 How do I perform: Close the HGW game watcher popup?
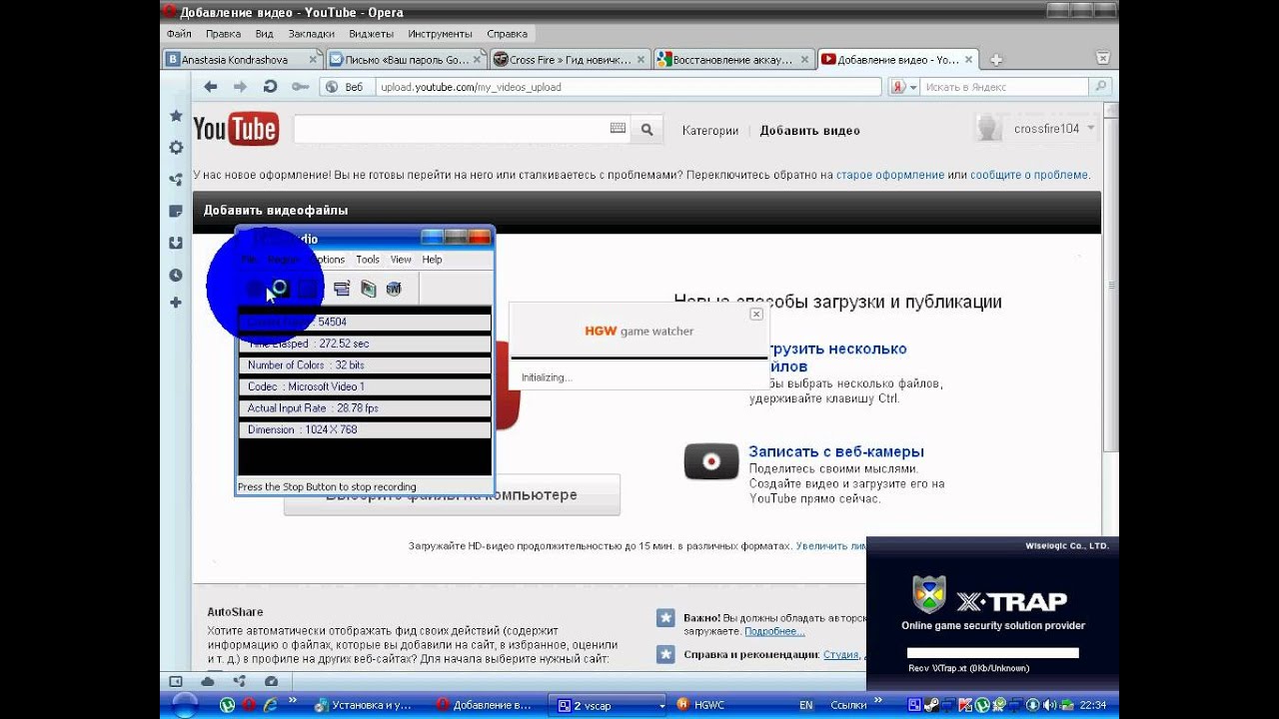(x=756, y=314)
